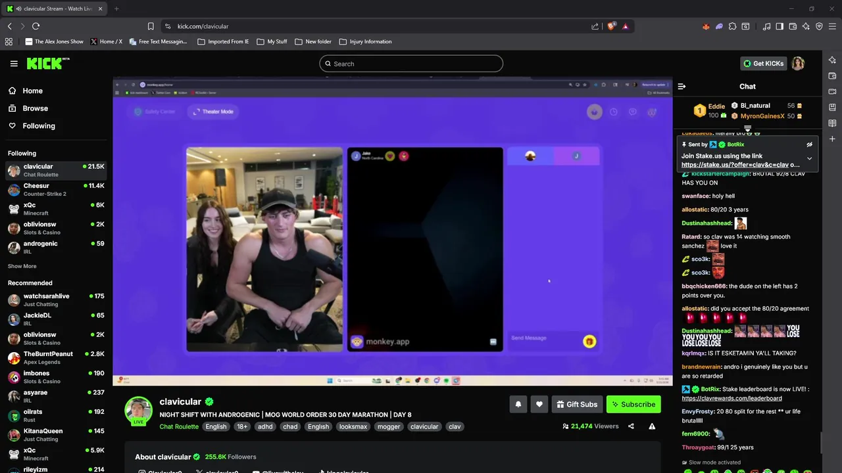Viewport: 842px width, 473px height.
Task: Open sidebar reading list book icon
Action: click(x=832, y=123)
